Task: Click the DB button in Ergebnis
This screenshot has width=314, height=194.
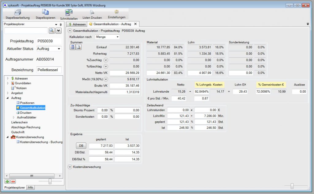Action: pyautogui.click(x=81, y=146)
